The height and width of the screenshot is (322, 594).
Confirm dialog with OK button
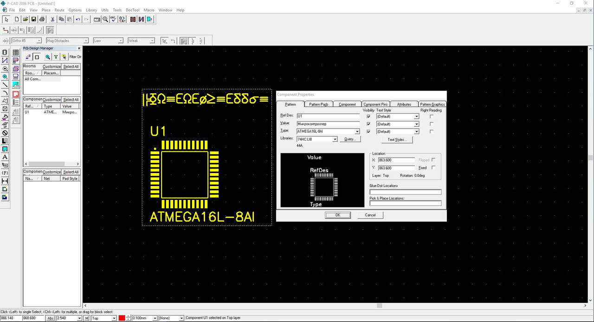pyautogui.click(x=338, y=215)
